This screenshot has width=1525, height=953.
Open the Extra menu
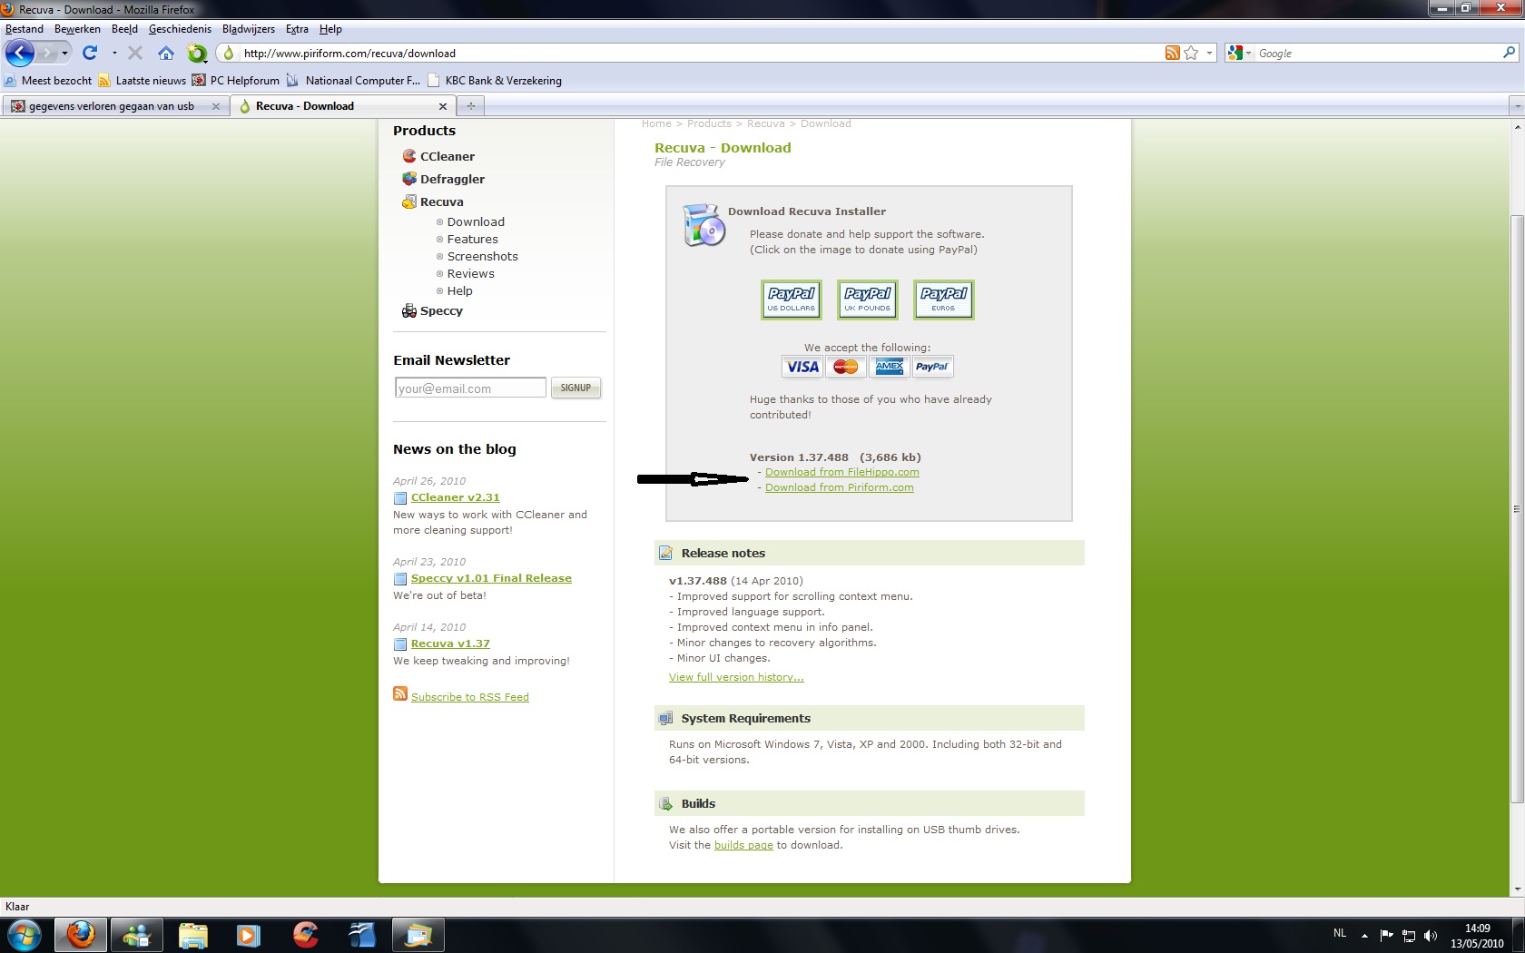pyautogui.click(x=297, y=29)
